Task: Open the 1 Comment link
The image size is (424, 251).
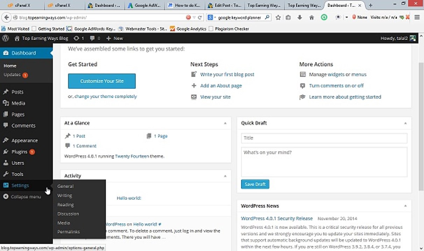Action: (85, 146)
